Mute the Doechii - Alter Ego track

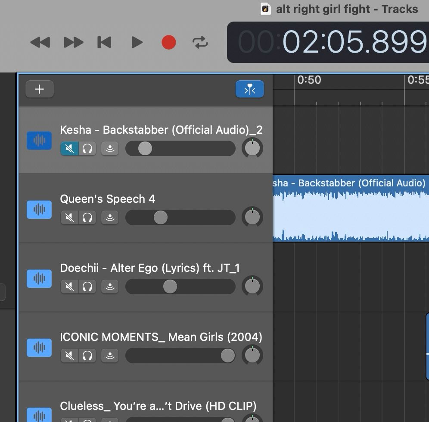pos(69,287)
